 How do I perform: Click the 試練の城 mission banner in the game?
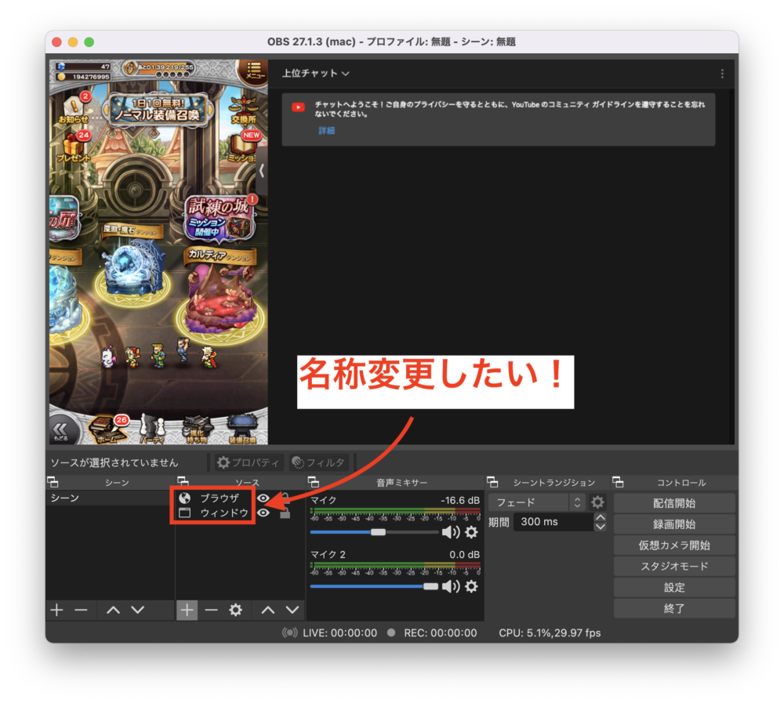coord(219,218)
